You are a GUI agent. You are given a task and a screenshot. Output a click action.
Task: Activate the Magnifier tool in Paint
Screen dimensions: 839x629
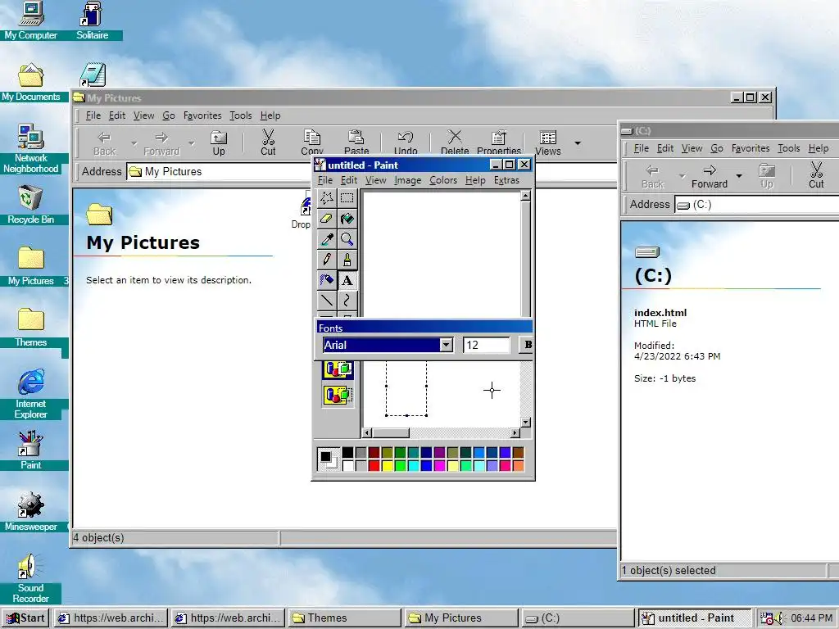point(347,239)
